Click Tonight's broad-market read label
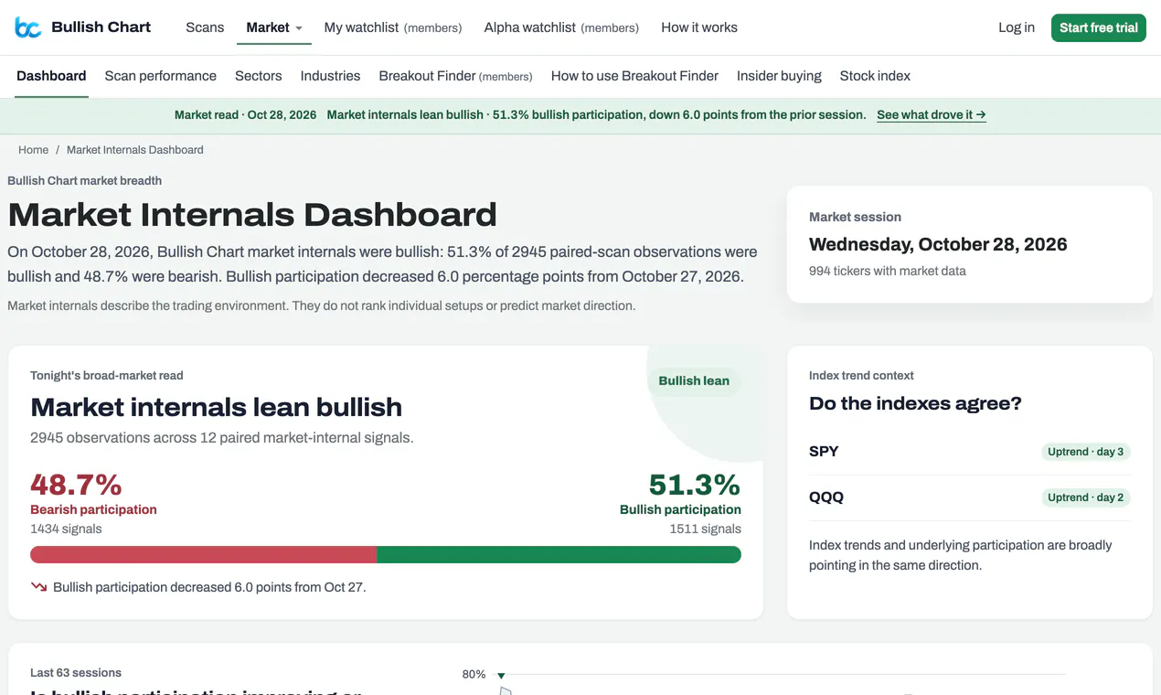 (107, 375)
